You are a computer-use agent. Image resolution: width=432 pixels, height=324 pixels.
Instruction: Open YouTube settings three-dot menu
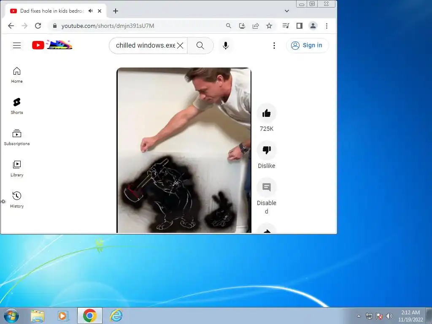tap(274, 46)
